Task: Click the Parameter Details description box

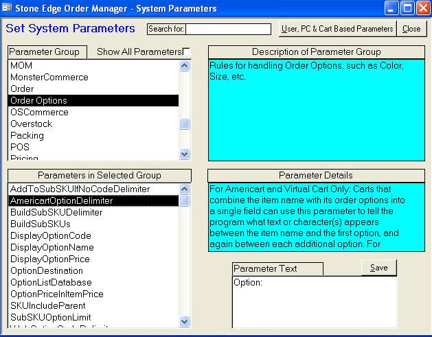Action: coord(317,217)
